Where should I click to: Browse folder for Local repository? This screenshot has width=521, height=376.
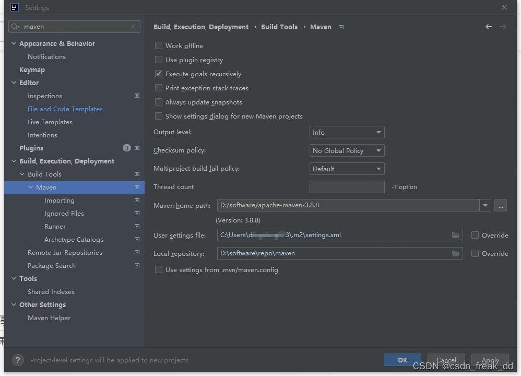[x=456, y=253]
